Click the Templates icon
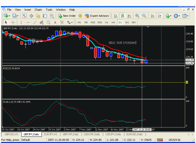The width and height of the screenshot is (196, 143). [184, 16]
